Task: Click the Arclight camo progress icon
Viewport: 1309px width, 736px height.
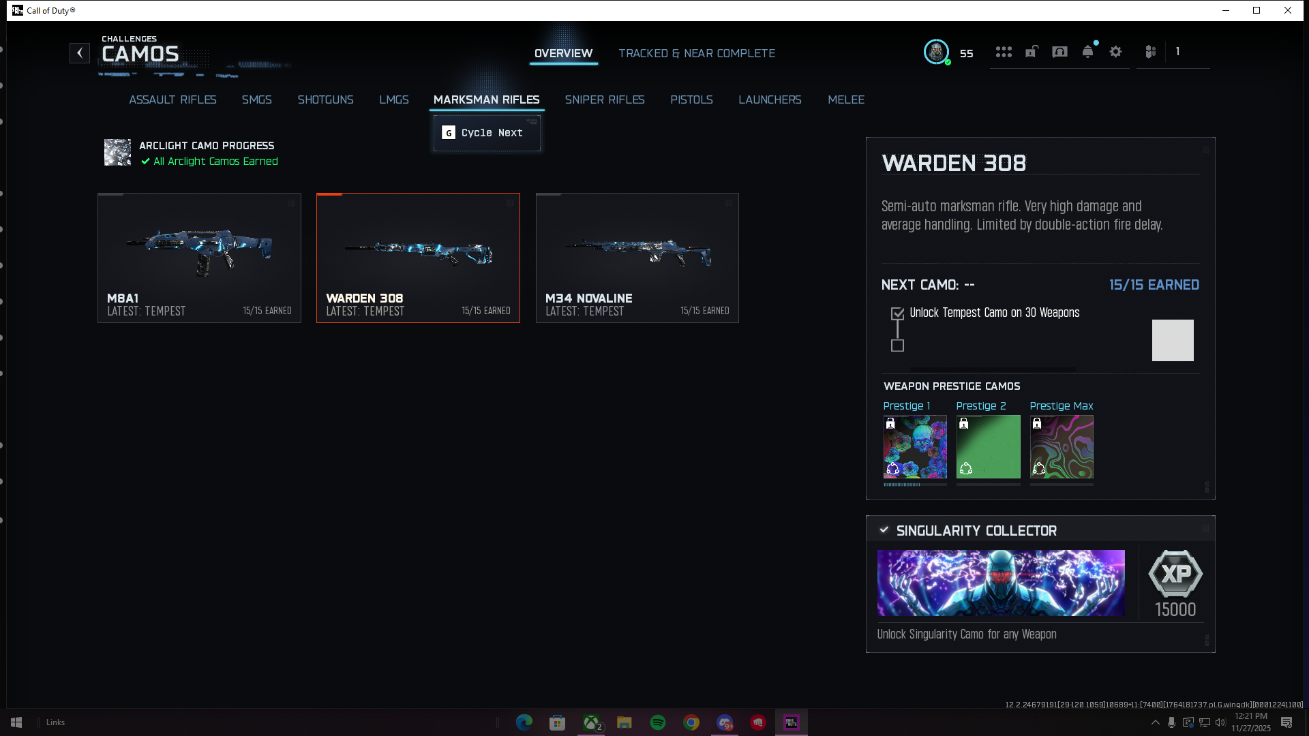Action: tap(117, 153)
